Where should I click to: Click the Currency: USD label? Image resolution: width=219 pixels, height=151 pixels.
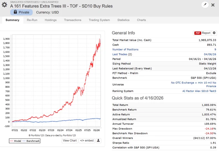47,12
